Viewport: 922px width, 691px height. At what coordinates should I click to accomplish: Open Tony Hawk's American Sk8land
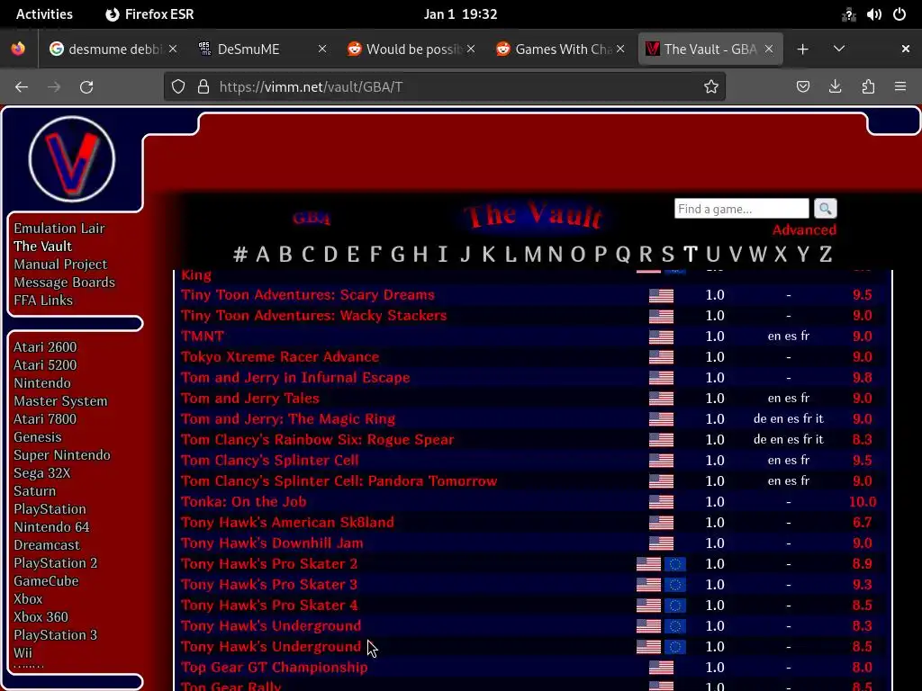287,523
